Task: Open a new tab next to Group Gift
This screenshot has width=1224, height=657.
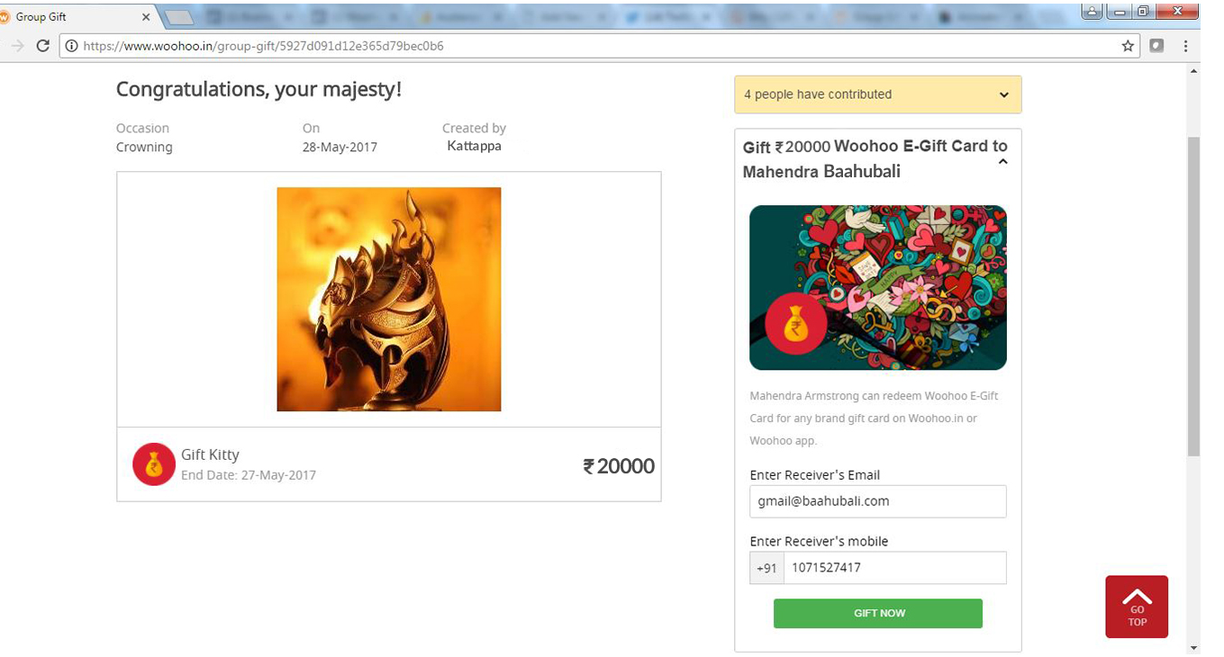Action: 180,17
